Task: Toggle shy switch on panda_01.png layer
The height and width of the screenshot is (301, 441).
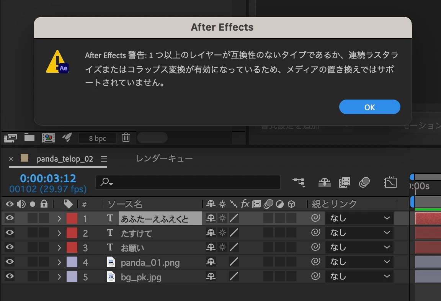Action: tap(211, 262)
